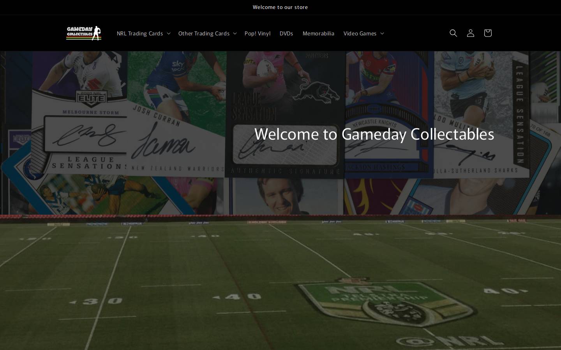Go to Pop! Vinyl page
This screenshot has height=350, width=561.
(x=258, y=33)
